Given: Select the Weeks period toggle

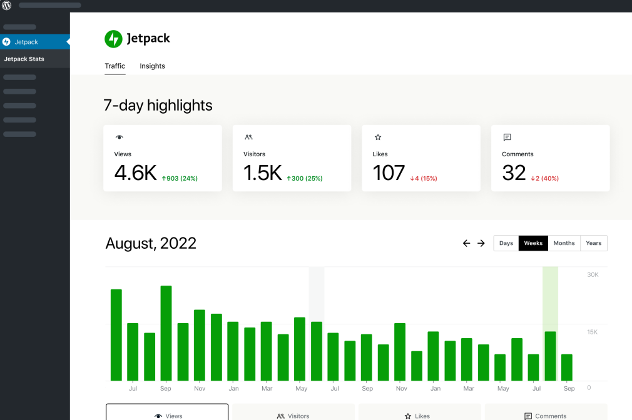Looking at the screenshot, I should pos(533,243).
